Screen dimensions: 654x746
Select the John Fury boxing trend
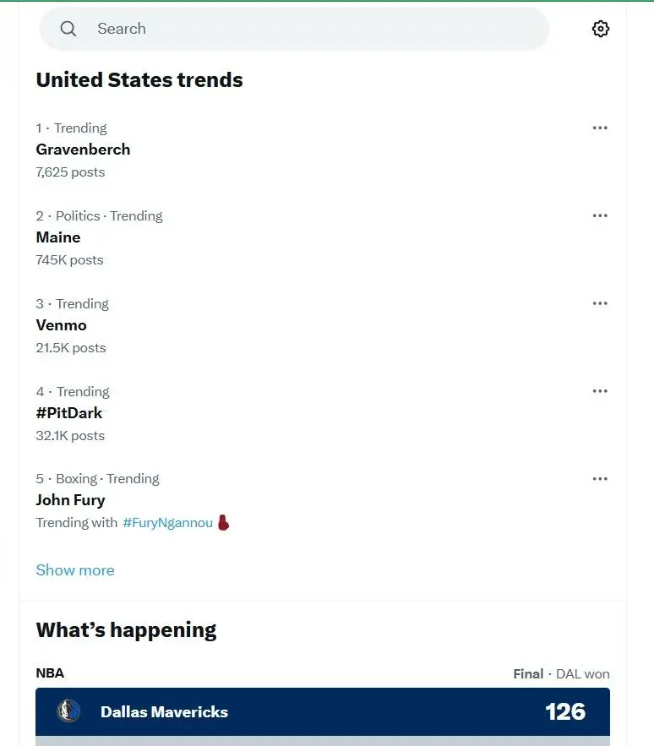pos(70,500)
